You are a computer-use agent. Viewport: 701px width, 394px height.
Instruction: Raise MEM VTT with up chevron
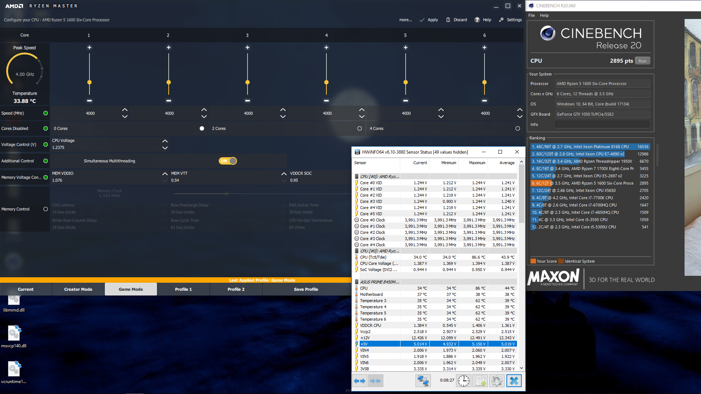point(284,174)
